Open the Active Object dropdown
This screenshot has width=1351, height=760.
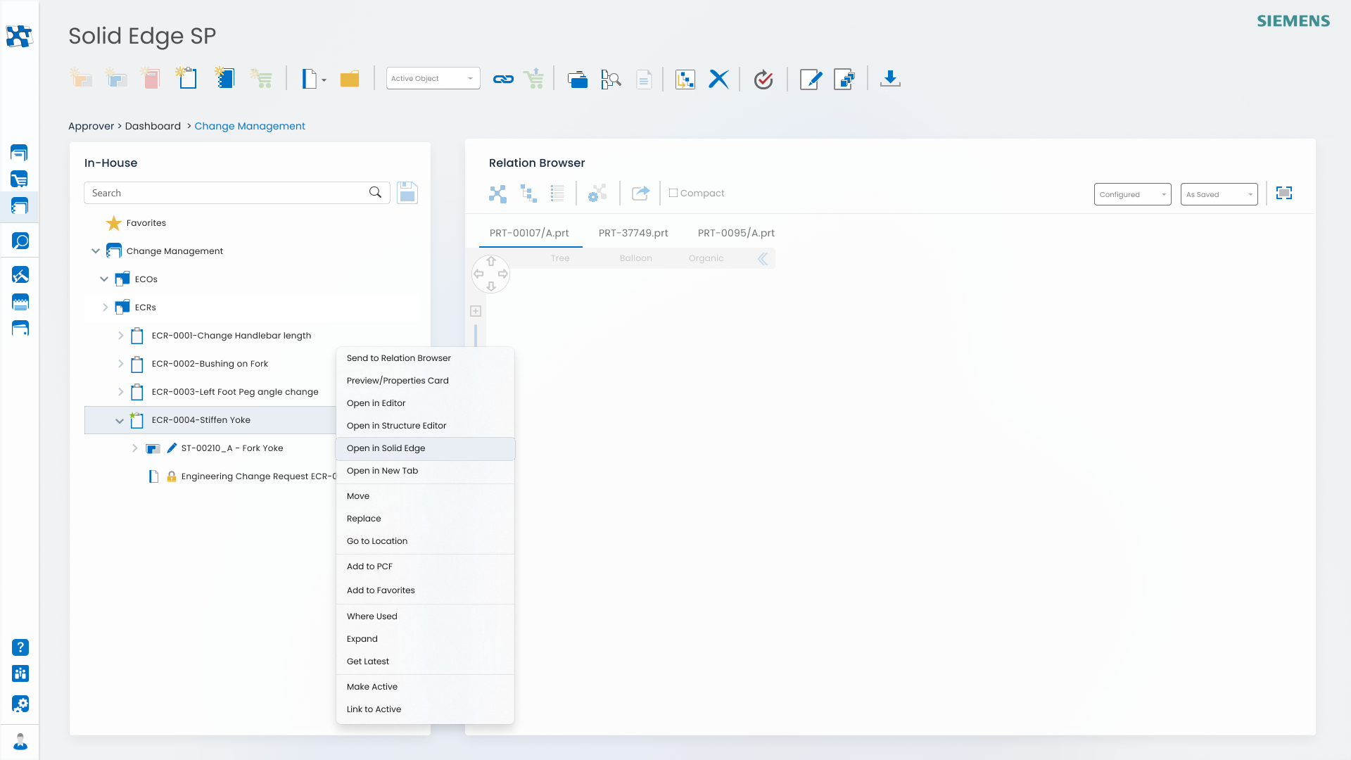coord(433,78)
